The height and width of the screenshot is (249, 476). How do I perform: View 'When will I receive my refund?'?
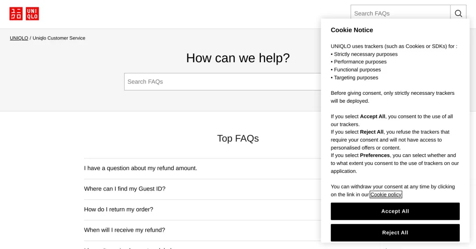(x=125, y=230)
